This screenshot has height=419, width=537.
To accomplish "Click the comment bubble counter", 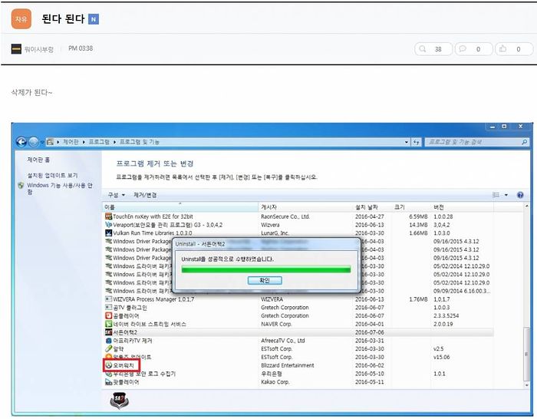I will 473,49.
